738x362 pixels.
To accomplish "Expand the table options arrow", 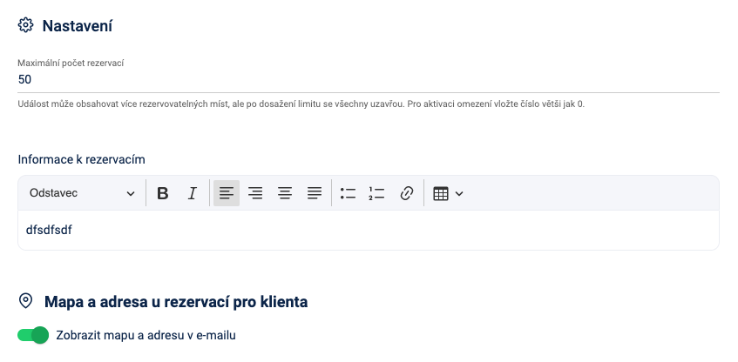I will [459, 193].
